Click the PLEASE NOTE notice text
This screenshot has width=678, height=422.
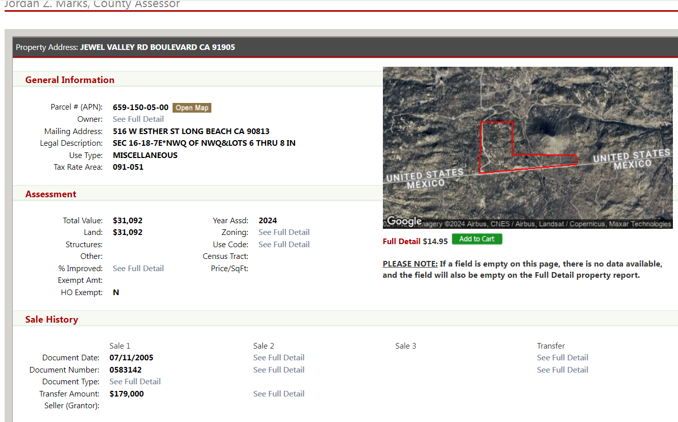pyautogui.click(x=522, y=270)
